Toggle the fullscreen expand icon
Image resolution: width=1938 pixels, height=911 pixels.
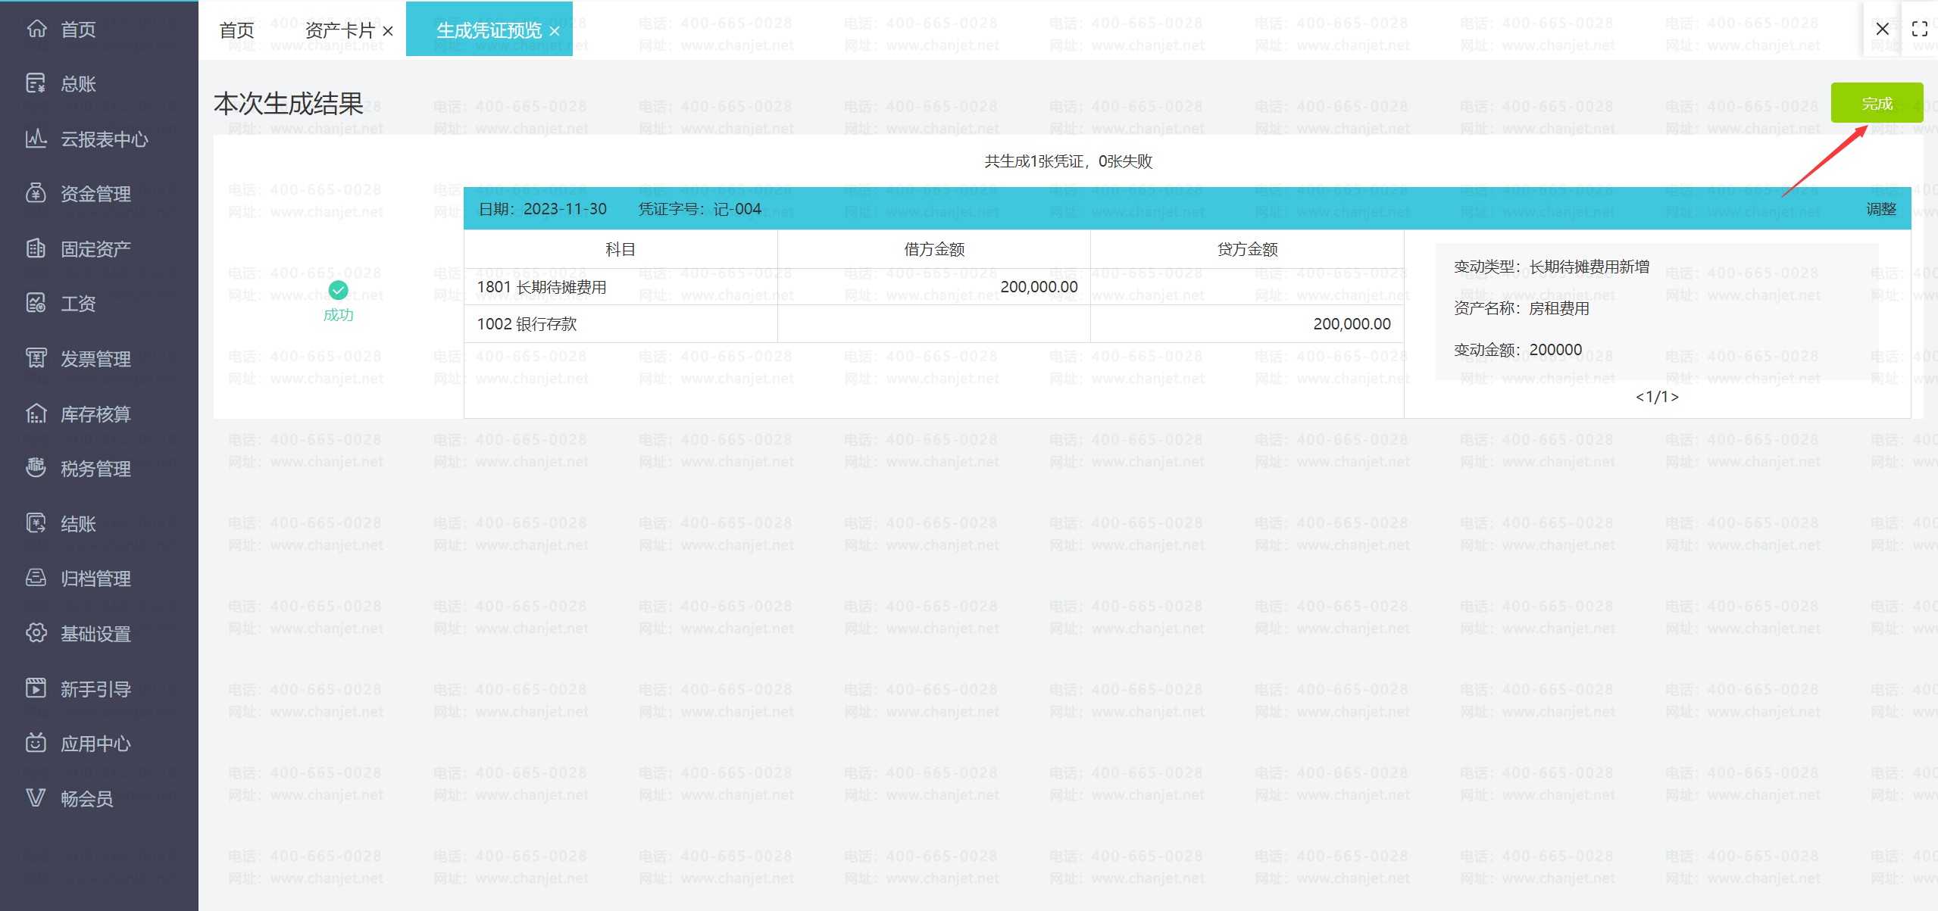(x=1919, y=30)
